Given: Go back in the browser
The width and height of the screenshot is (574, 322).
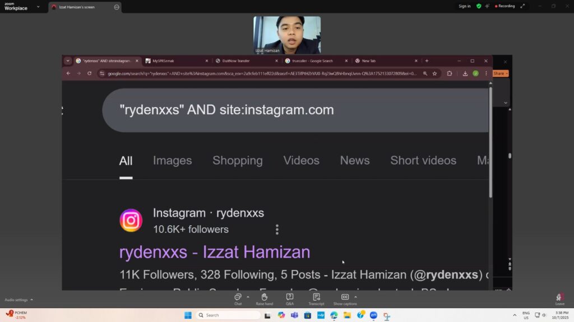Looking at the screenshot, I should 68,73.
